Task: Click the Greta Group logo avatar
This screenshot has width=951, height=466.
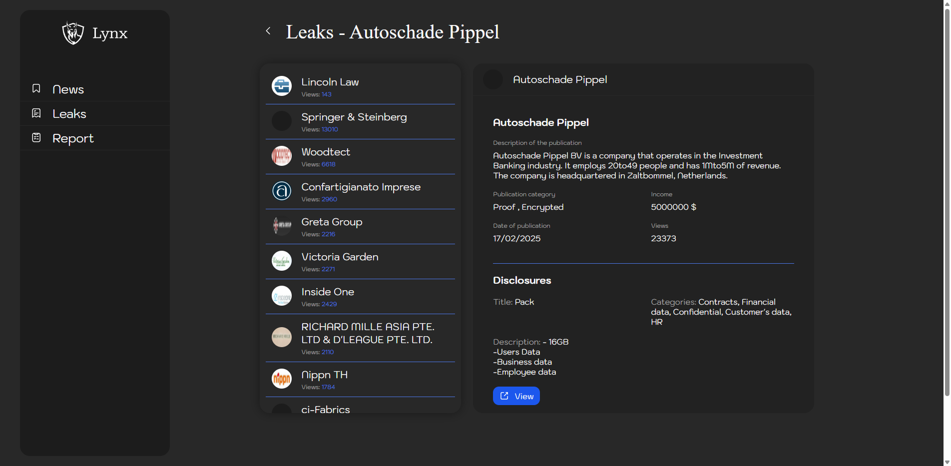Action: click(281, 226)
